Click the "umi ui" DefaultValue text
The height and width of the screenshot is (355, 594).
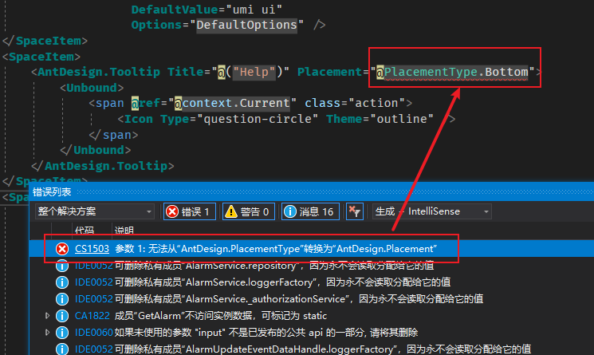pyautogui.click(x=254, y=9)
